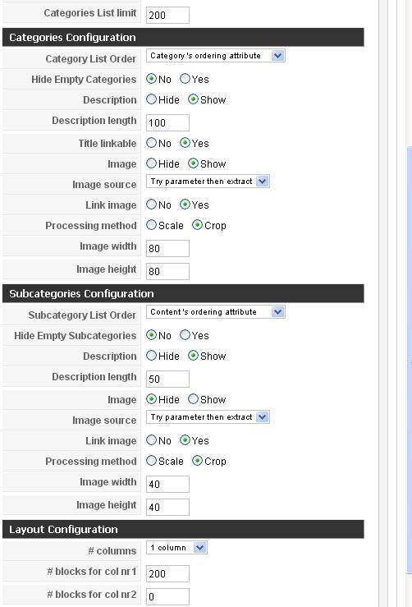Select Scale for Categories Processing method

151,225
